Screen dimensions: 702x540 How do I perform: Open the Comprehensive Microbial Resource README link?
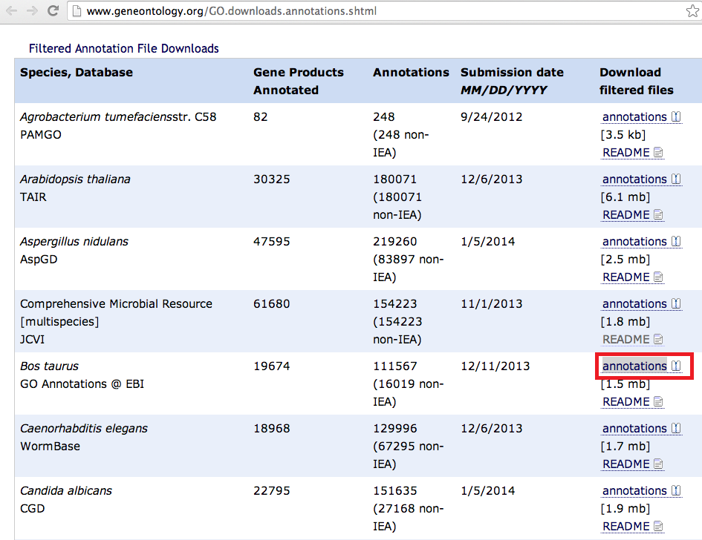pyautogui.click(x=626, y=340)
